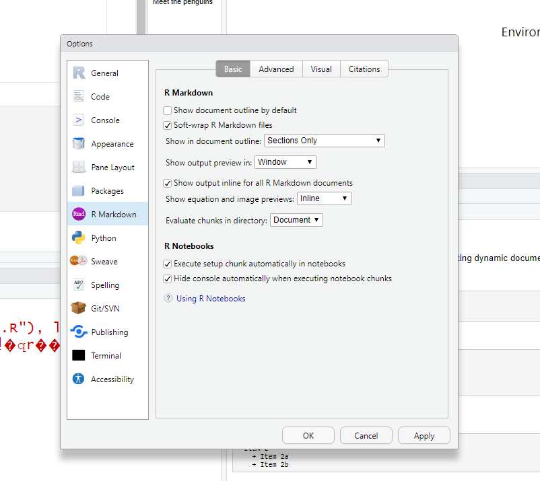Select the black Terminal icon
Image resolution: width=540 pixels, height=481 pixels.
tap(79, 355)
